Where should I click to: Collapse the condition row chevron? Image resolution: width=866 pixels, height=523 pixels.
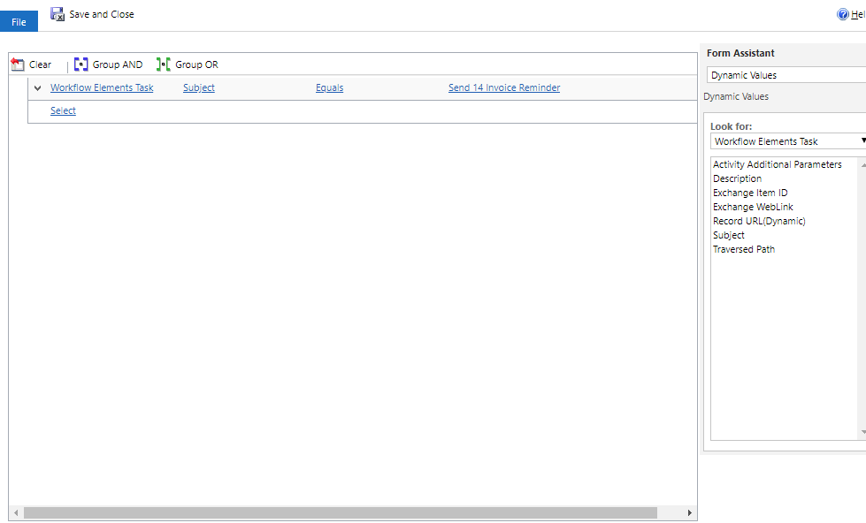tap(37, 88)
